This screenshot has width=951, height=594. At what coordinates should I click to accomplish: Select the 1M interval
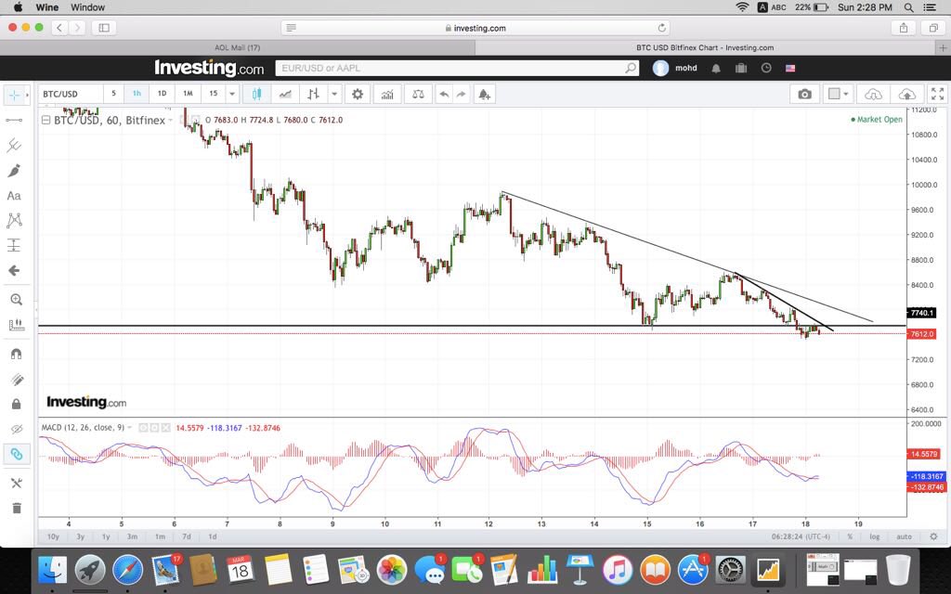[188, 94]
